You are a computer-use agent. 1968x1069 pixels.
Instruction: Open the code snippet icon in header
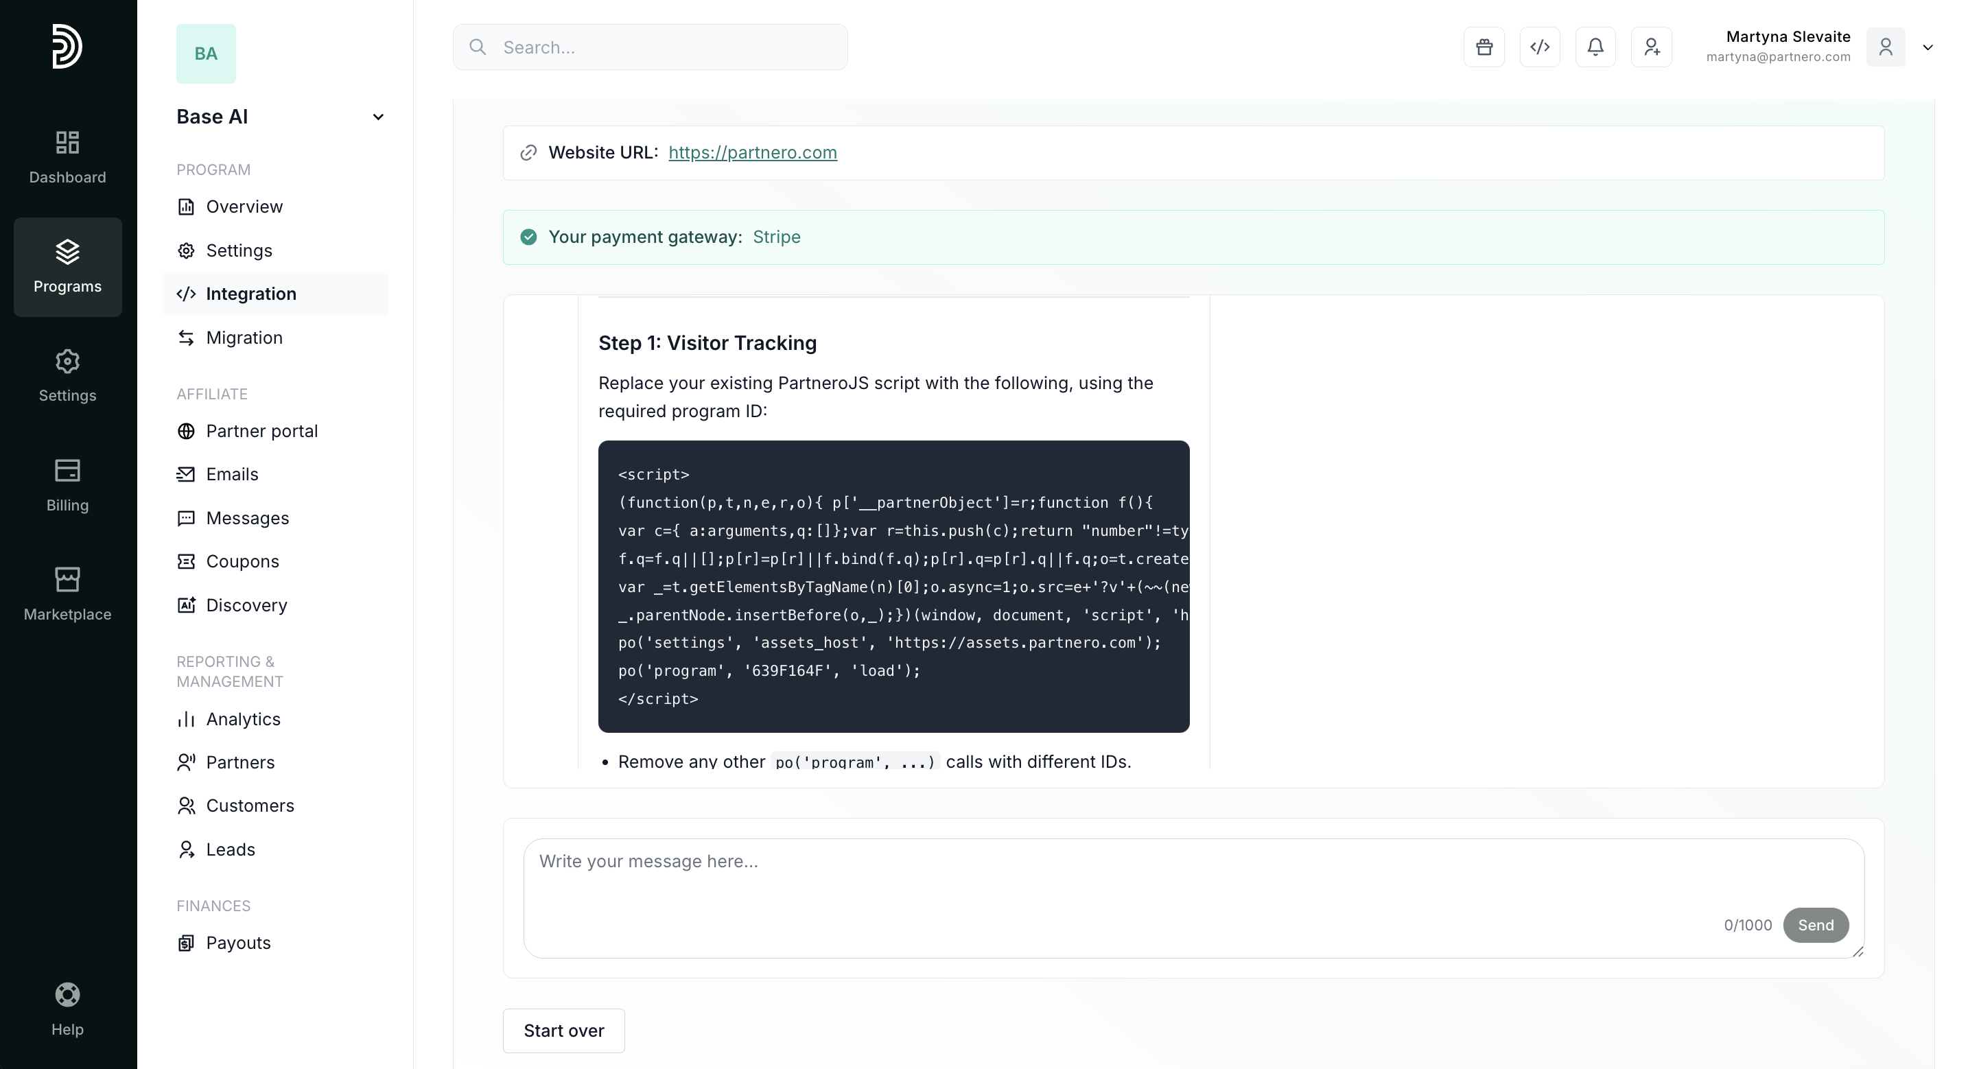click(1539, 47)
